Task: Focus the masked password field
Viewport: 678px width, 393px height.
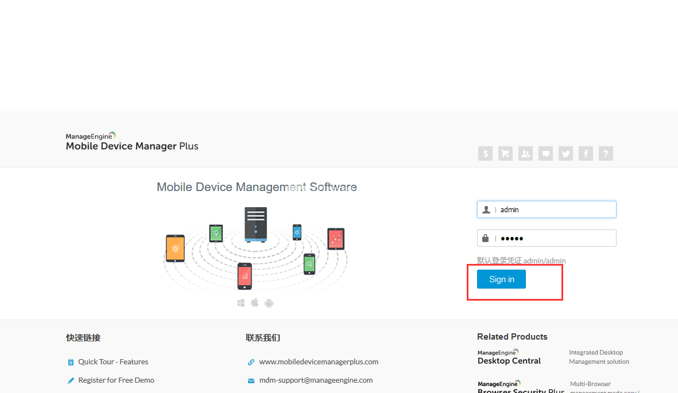Action: pos(547,238)
